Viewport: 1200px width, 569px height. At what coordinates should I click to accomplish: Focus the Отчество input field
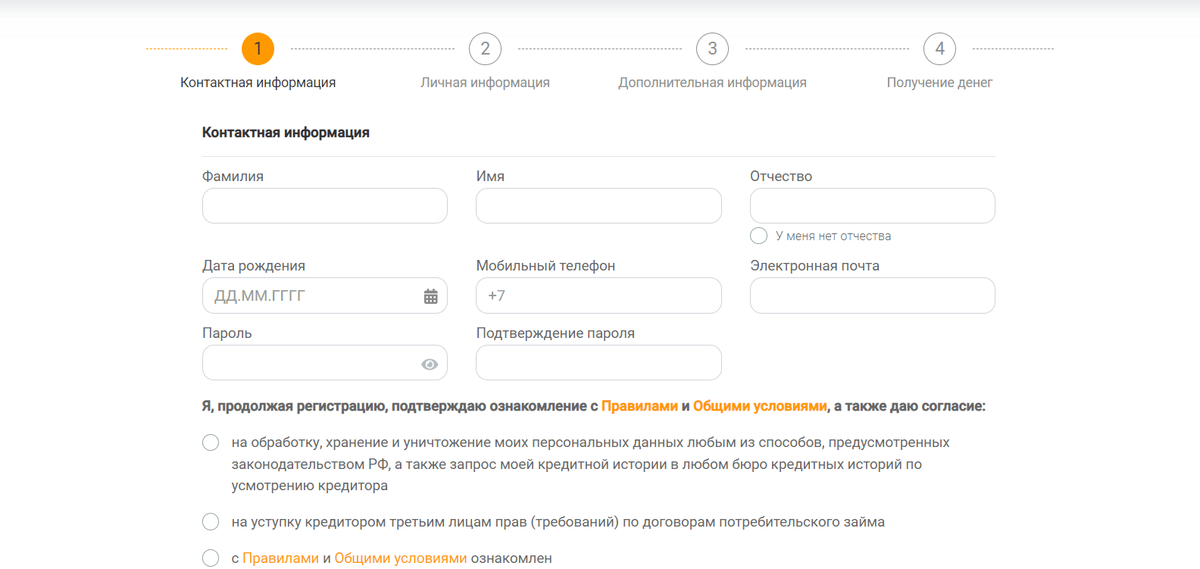click(873, 206)
